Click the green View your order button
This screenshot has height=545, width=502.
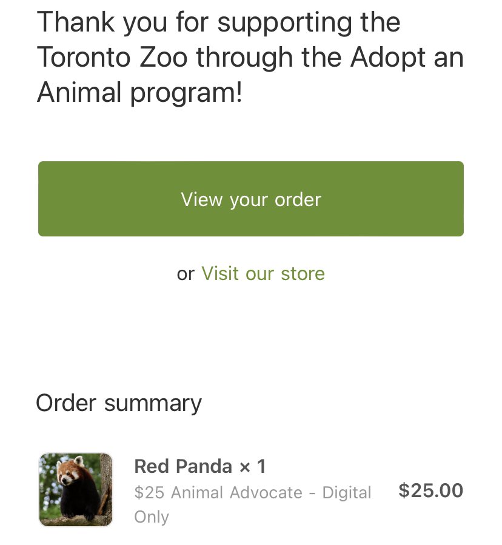[250, 199]
